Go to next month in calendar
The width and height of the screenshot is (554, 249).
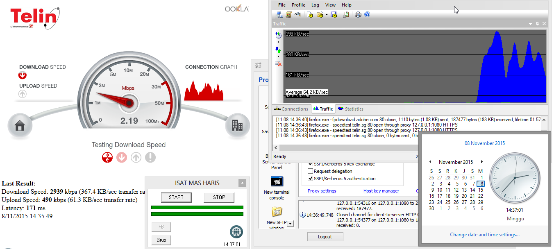coord(482,162)
